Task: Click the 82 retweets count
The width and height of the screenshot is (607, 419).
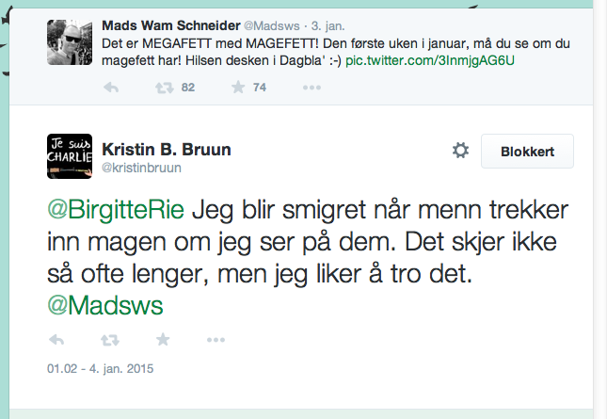Action: (x=188, y=88)
